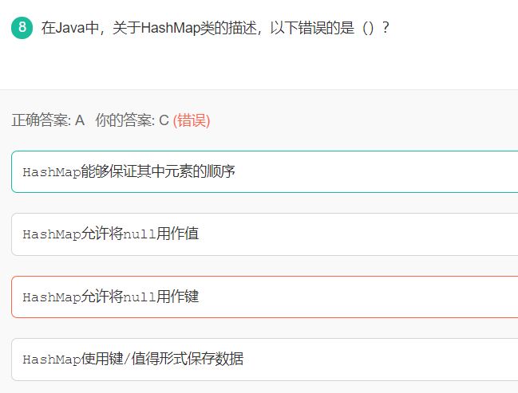Click the word HashMap in the question title

click(170, 28)
